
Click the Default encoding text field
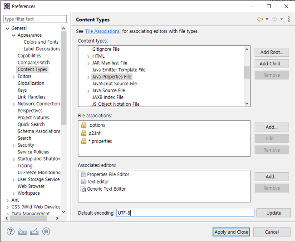point(185,213)
